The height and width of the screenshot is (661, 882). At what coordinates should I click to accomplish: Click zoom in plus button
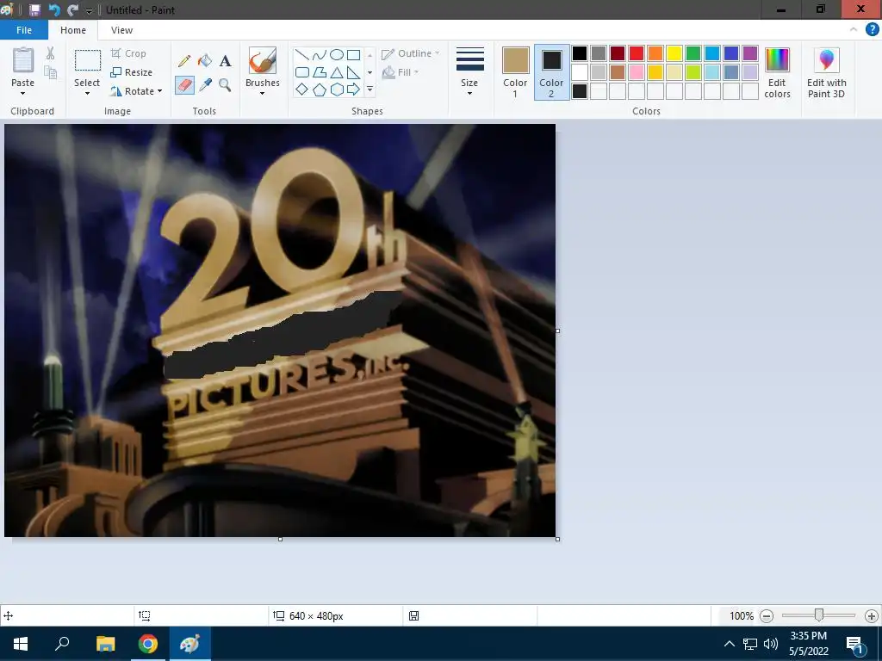[872, 616]
